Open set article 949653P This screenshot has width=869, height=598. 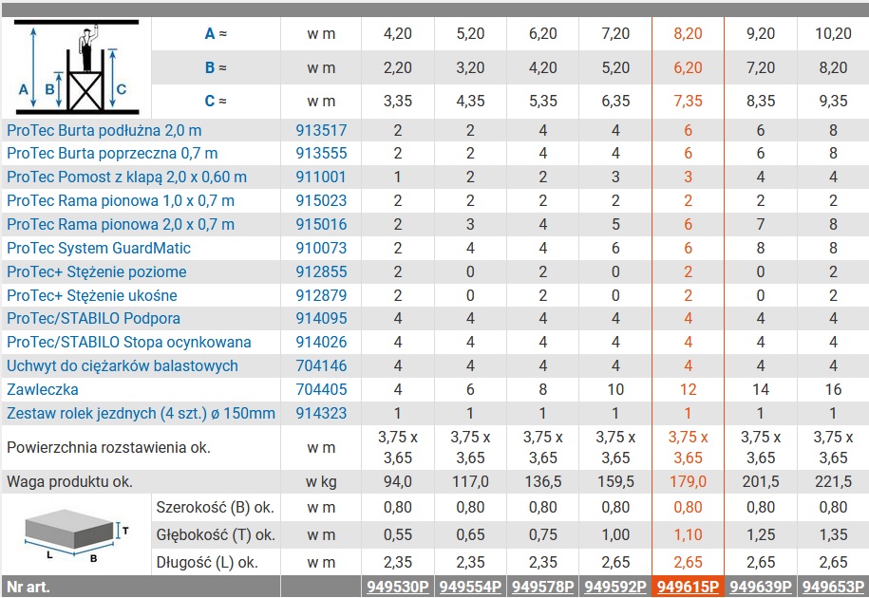click(x=833, y=587)
